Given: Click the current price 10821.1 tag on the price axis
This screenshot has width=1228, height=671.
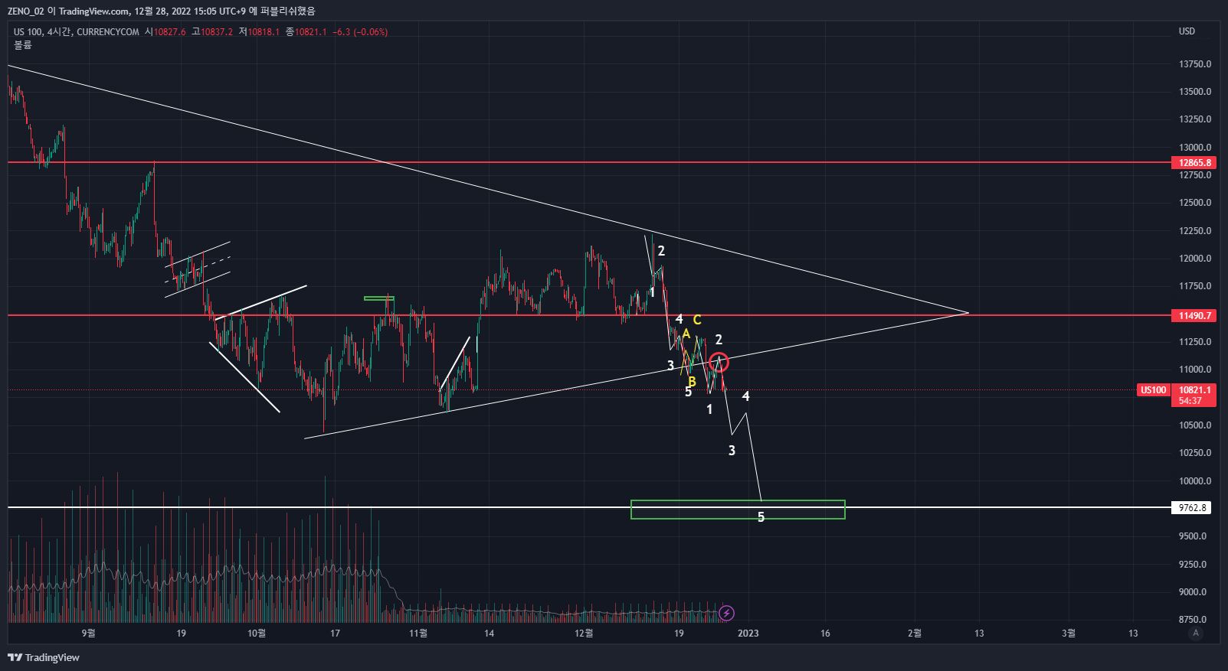Looking at the screenshot, I should pyautogui.click(x=1194, y=390).
